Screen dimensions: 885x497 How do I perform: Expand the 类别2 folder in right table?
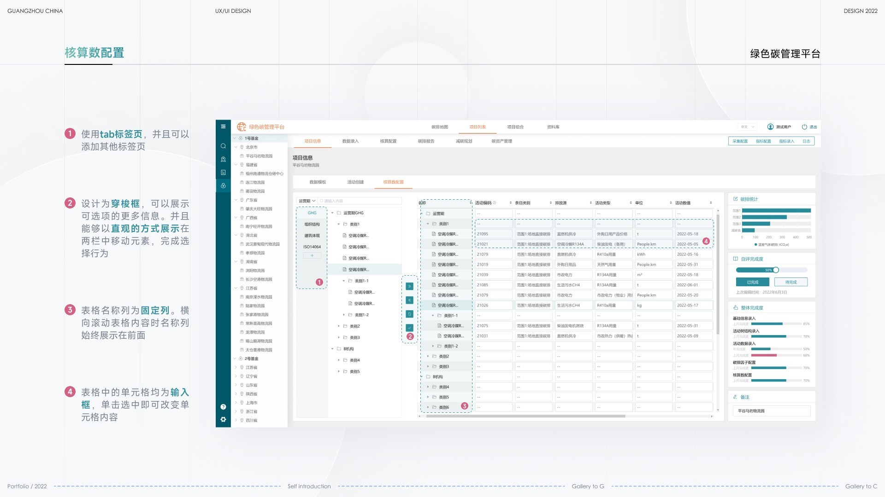coord(428,356)
